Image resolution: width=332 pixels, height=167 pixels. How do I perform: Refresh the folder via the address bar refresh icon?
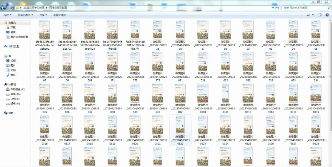pos(278,8)
